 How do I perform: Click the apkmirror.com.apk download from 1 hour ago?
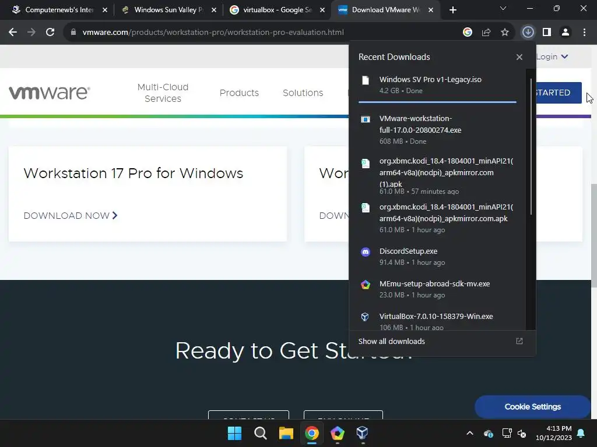[437, 218]
